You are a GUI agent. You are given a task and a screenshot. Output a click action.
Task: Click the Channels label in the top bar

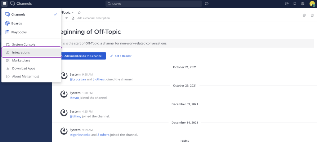[24, 4]
